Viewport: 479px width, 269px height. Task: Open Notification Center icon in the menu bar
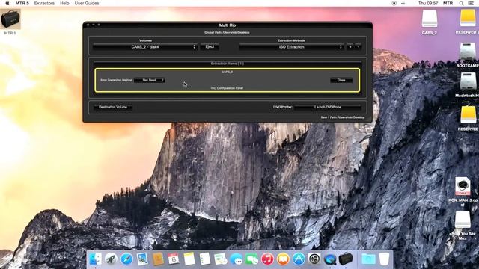click(x=471, y=3)
